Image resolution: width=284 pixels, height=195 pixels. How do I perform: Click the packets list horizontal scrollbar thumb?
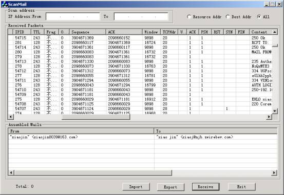pyautogui.click(x=96, y=117)
